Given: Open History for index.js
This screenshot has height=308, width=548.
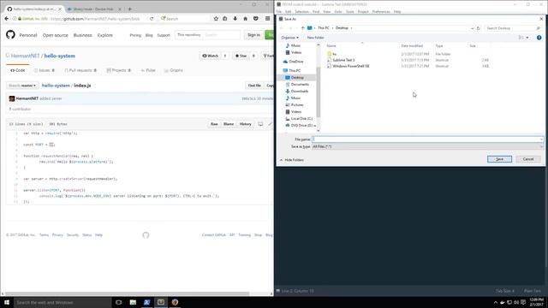Looking at the screenshot, I should click(x=246, y=124).
